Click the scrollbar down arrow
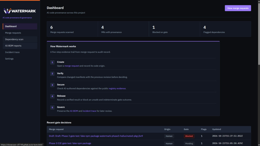Screen dimensions: 260x146 click(259, 145)
